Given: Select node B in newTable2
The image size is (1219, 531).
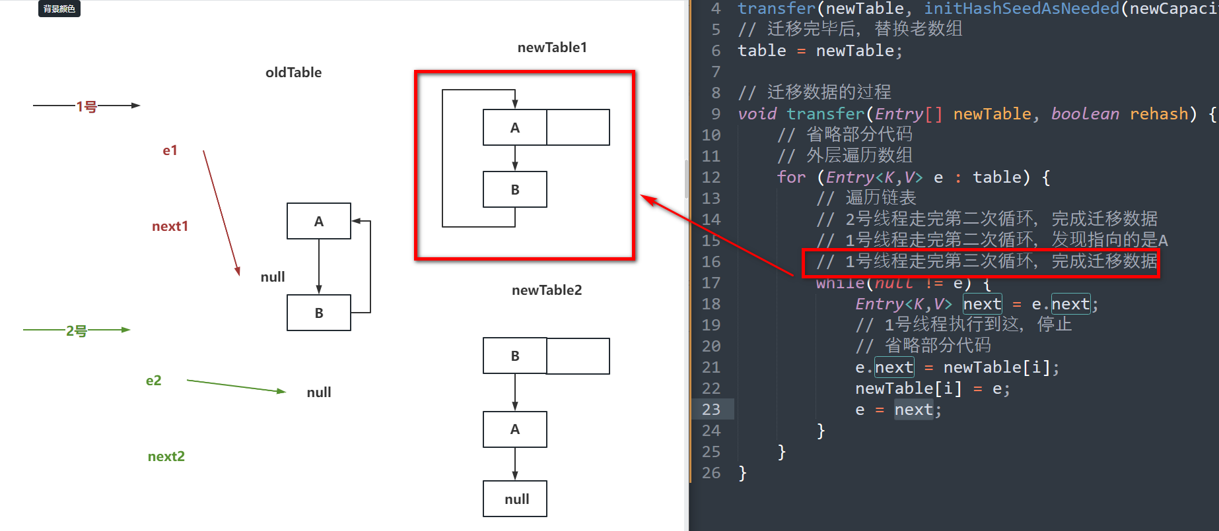Looking at the screenshot, I should [x=515, y=356].
